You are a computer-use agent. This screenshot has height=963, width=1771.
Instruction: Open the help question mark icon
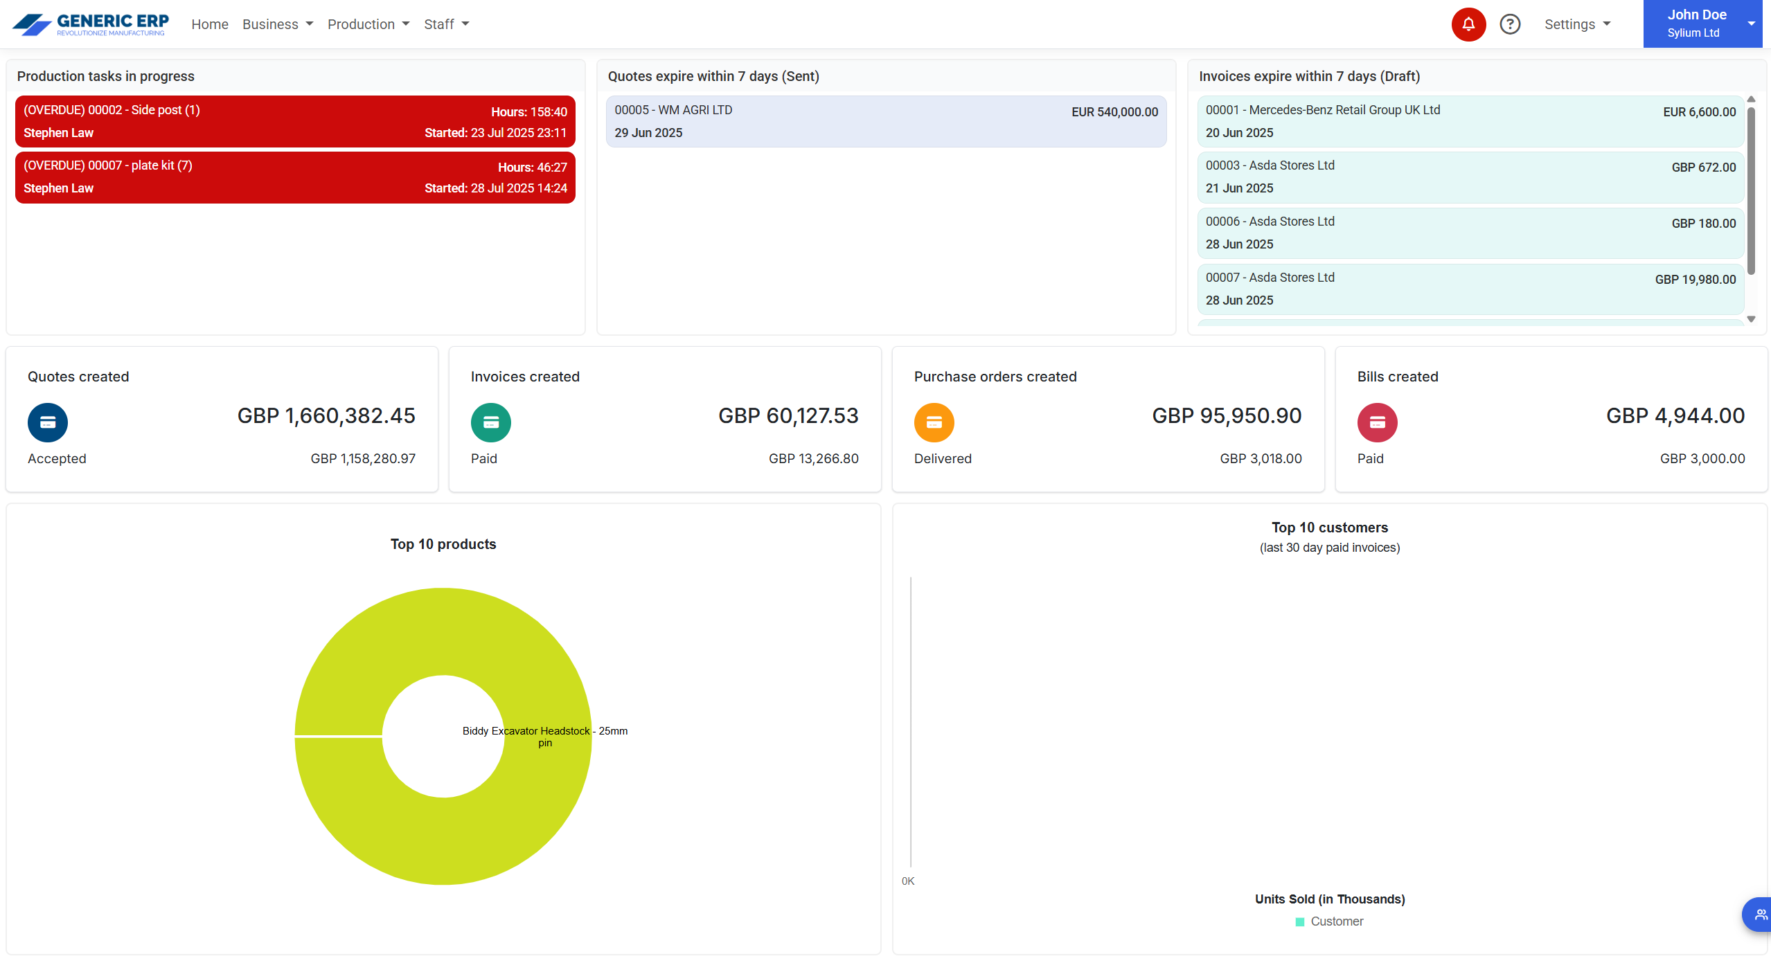(x=1509, y=25)
